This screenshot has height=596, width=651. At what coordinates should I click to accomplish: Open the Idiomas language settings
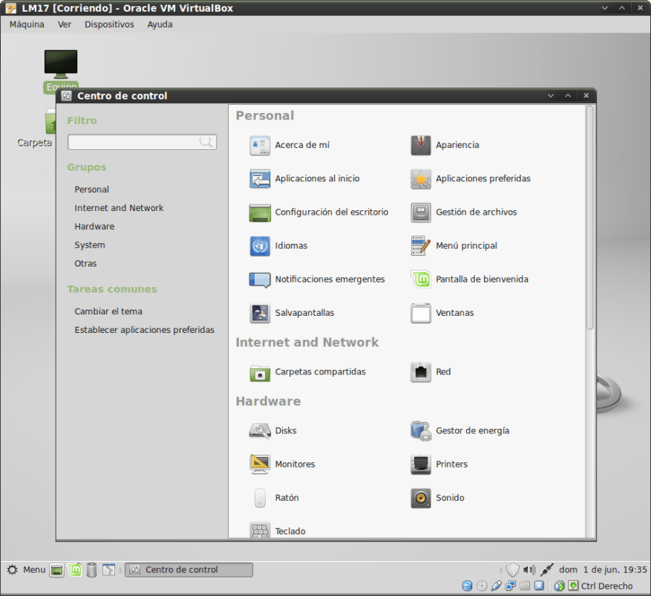[x=260, y=246]
